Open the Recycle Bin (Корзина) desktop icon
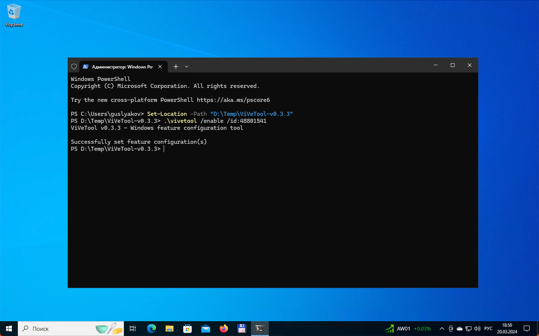 [x=14, y=15]
